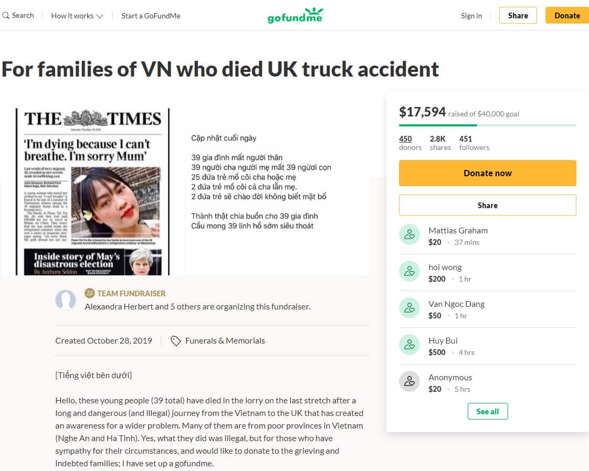
Task: Click the organizer's profile picture
Action: (66, 300)
